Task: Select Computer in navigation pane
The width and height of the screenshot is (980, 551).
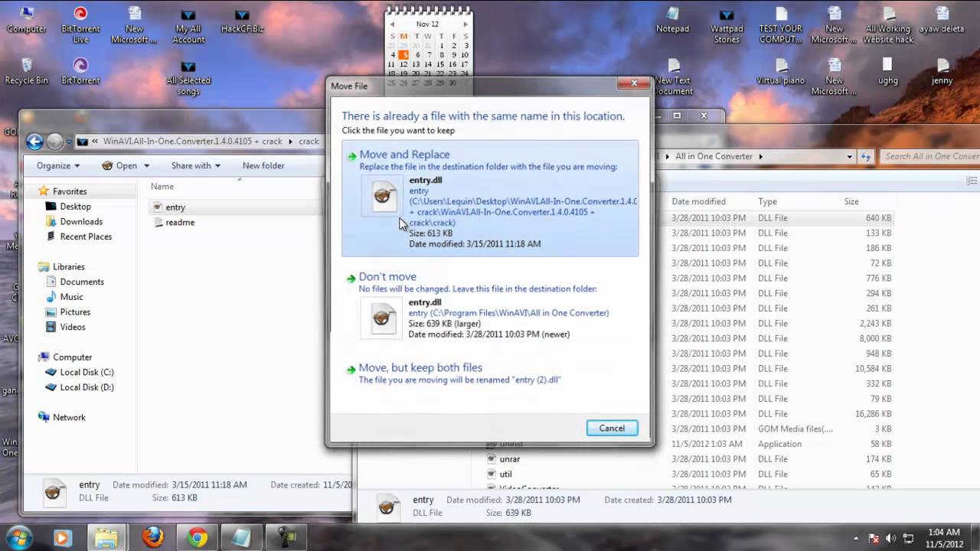Action: (x=72, y=357)
